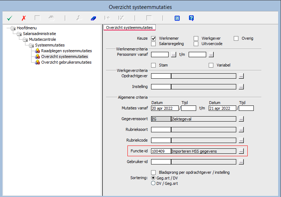Click the green checkmark confirm icon
Screen dimensions: 281x197
coord(10,18)
